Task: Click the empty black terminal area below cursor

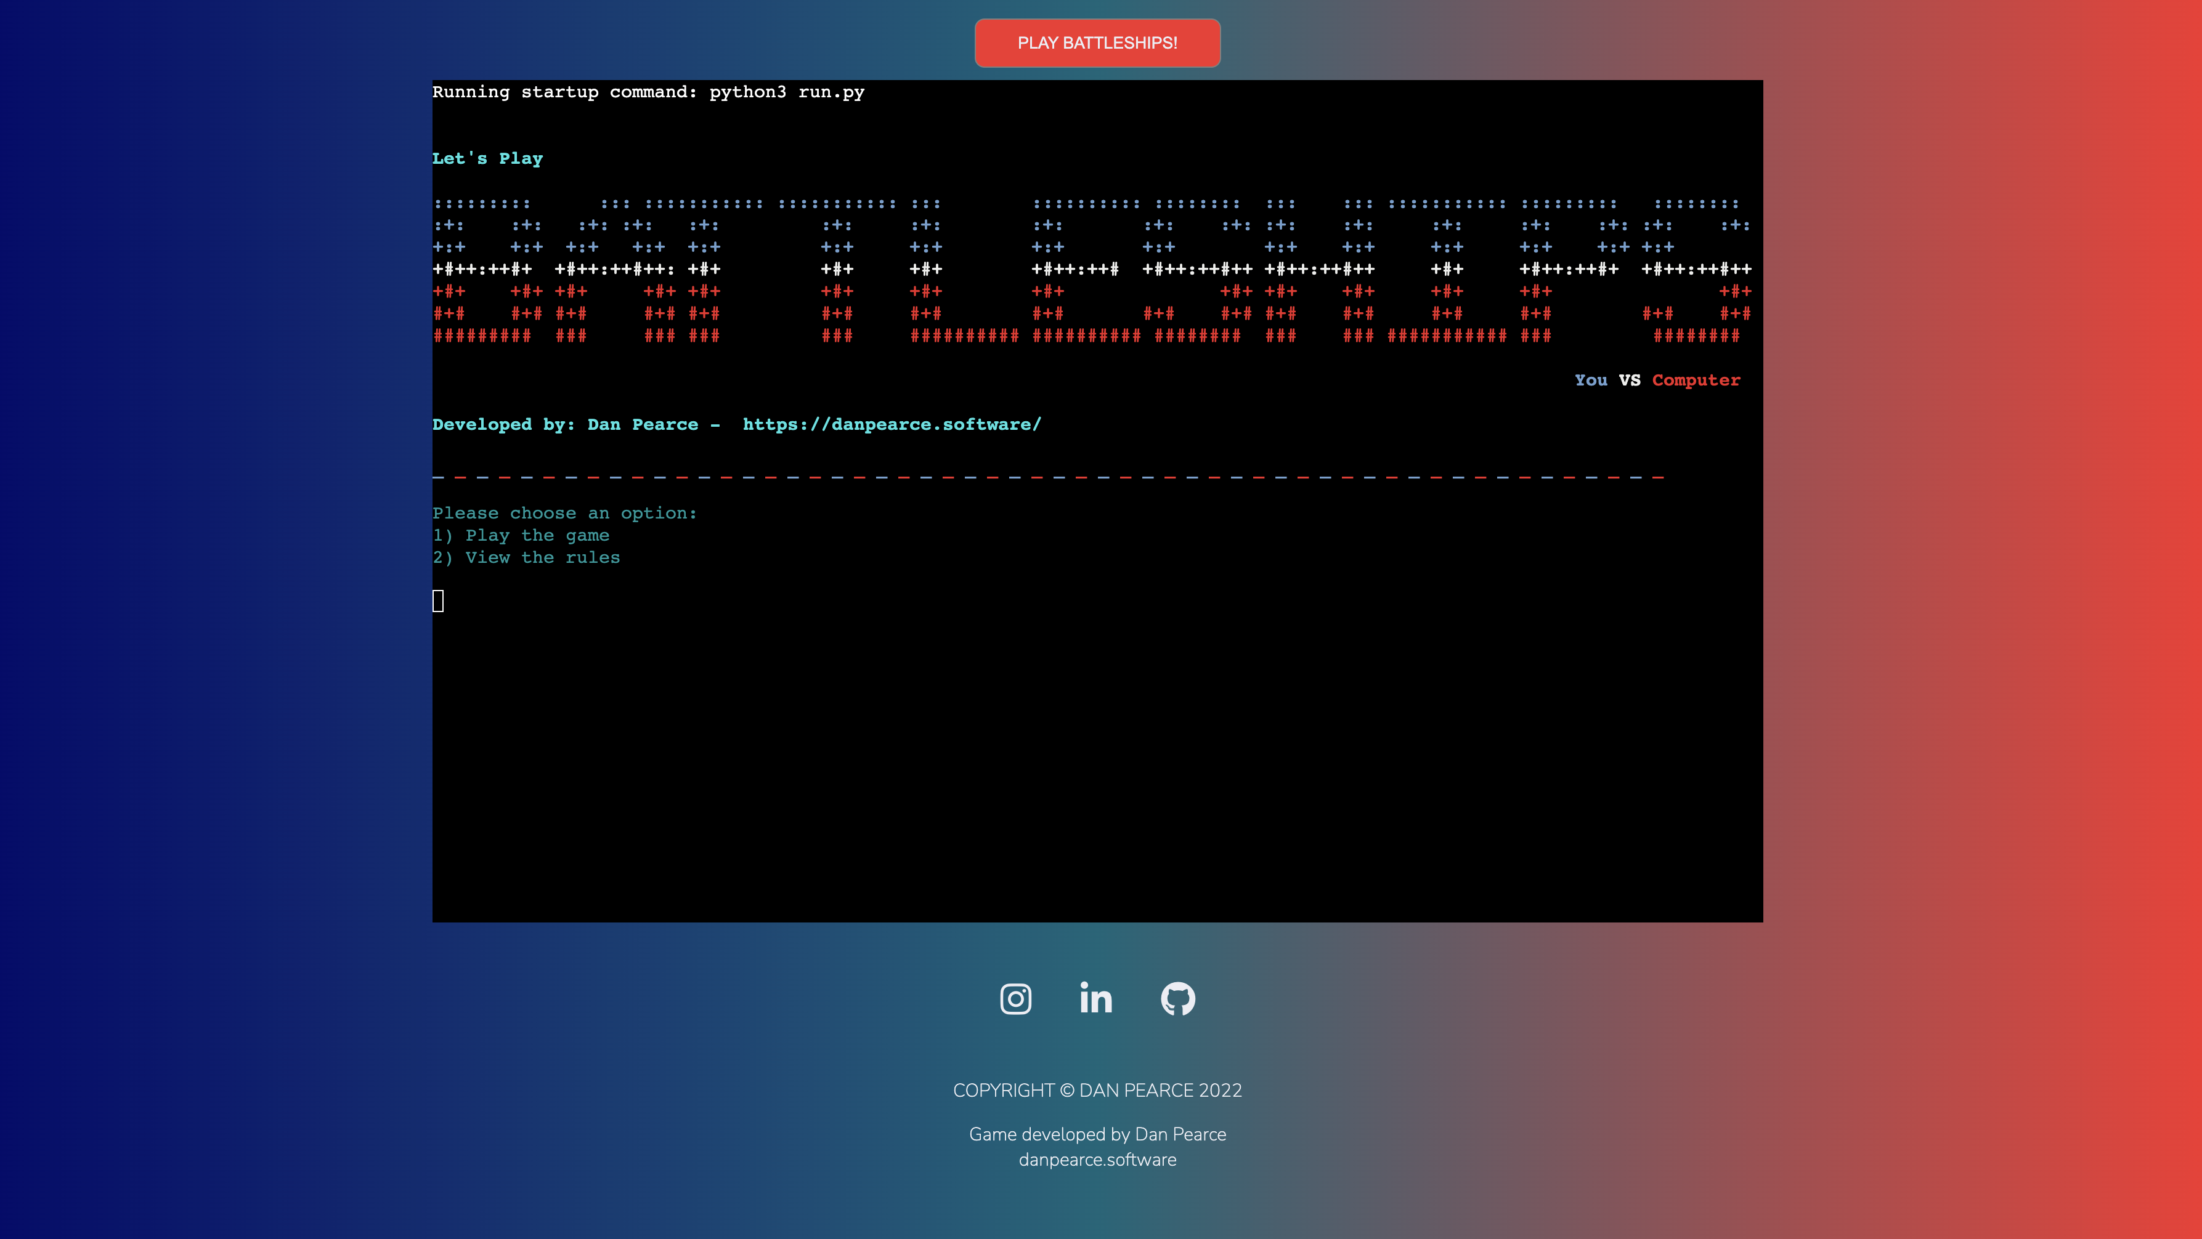Action: pos(1097,769)
